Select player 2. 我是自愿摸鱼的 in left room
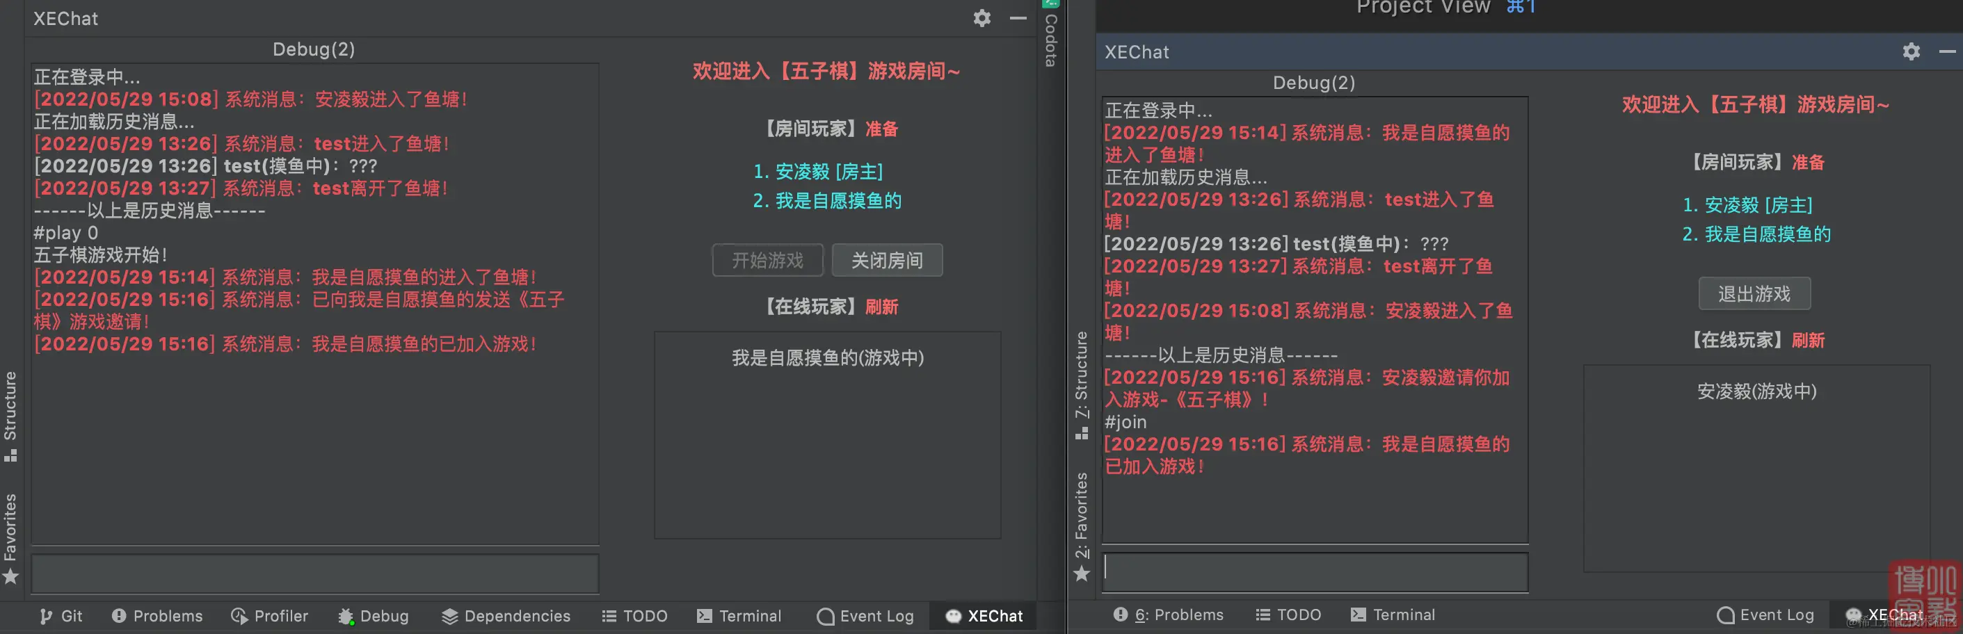The image size is (1963, 634). pyautogui.click(x=827, y=200)
